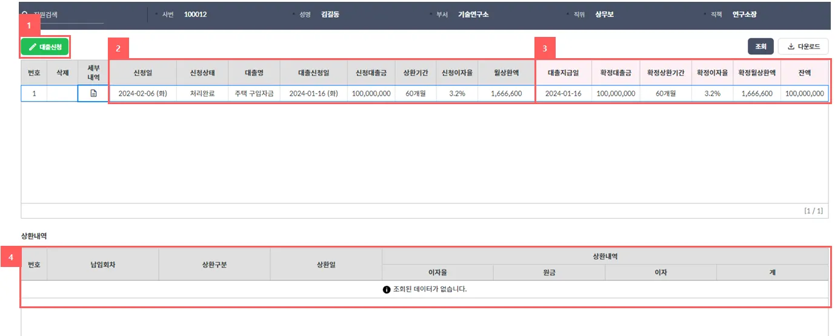Click the 원금 sub-header
This screenshot has width=835, height=336.
(549, 273)
